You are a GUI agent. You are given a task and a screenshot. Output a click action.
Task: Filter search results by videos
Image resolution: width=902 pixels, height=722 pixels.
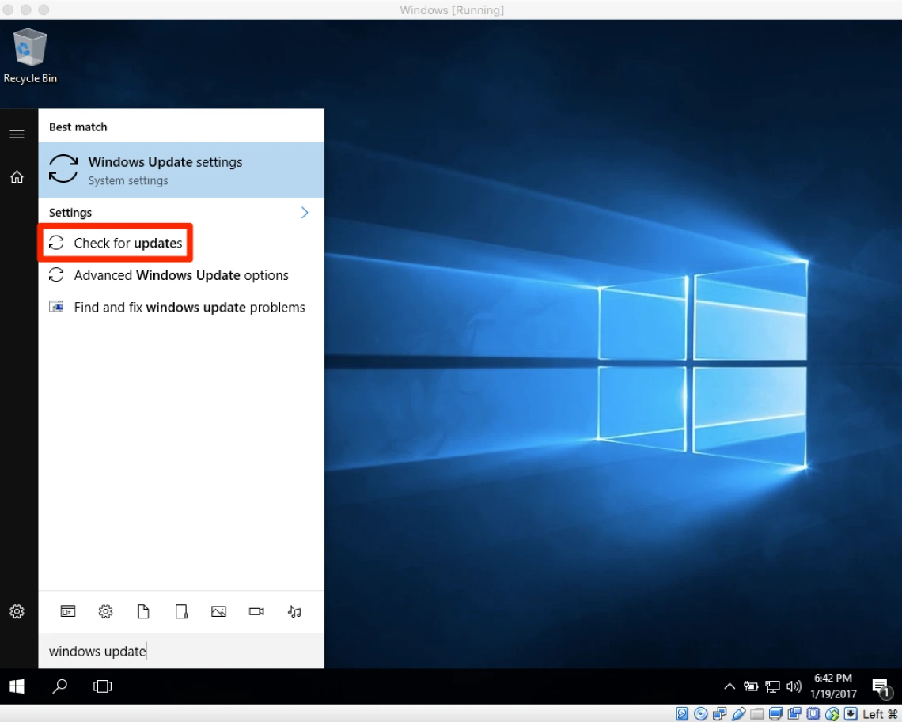pyautogui.click(x=256, y=611)
